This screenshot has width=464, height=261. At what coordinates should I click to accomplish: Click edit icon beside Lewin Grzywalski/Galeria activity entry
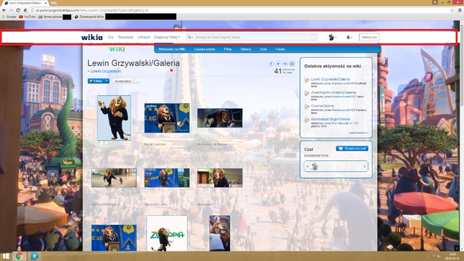(x=307, y=80)
